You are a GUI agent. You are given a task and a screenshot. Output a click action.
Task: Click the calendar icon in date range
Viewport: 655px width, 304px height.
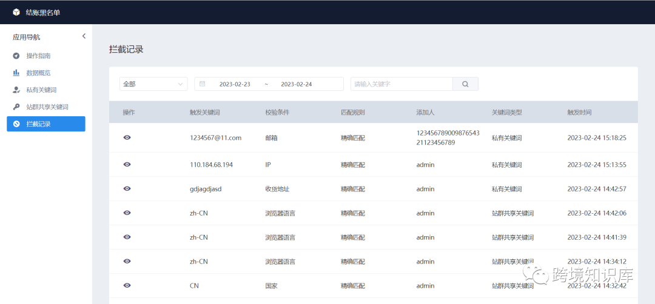(203, 84)
